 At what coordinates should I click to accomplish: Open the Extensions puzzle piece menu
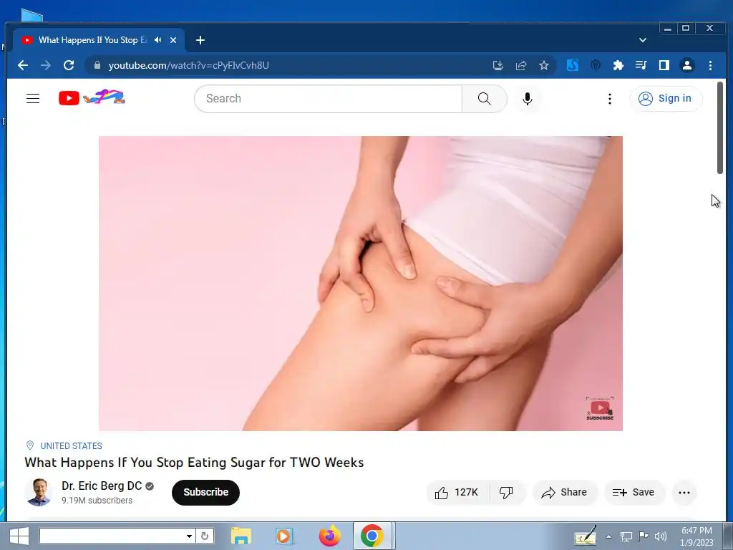coord(618,65)
